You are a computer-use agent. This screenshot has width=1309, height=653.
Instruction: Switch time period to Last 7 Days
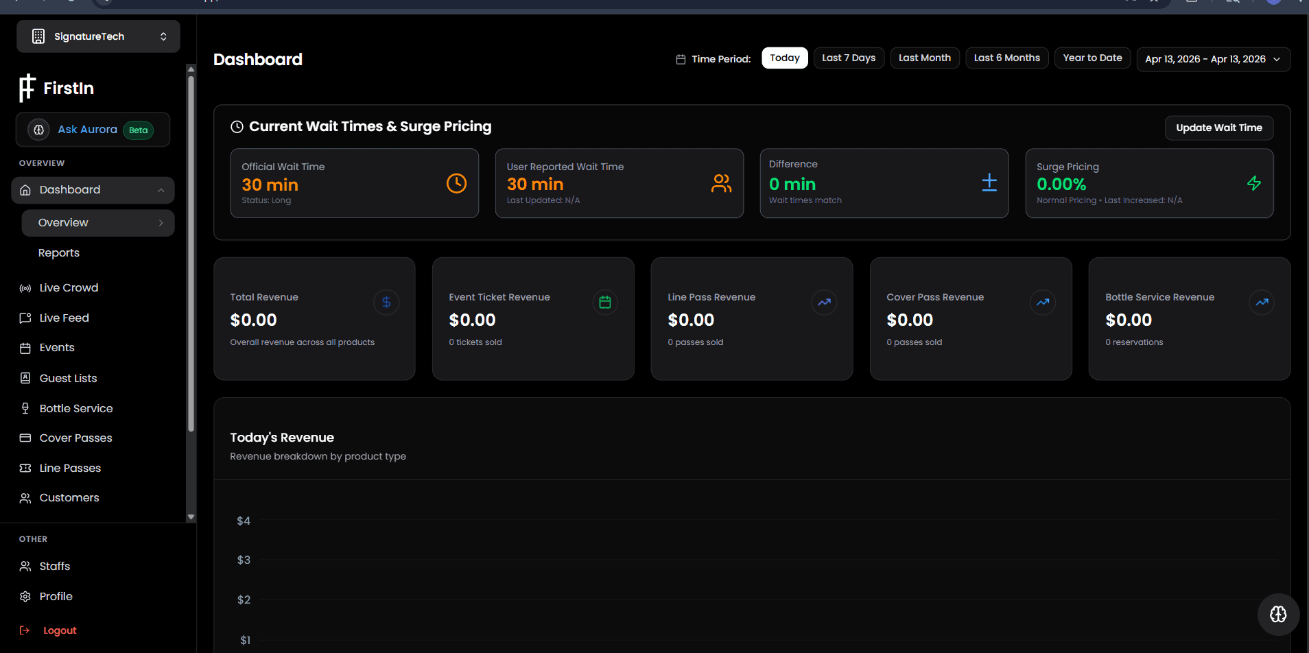(x=848, y=58)
